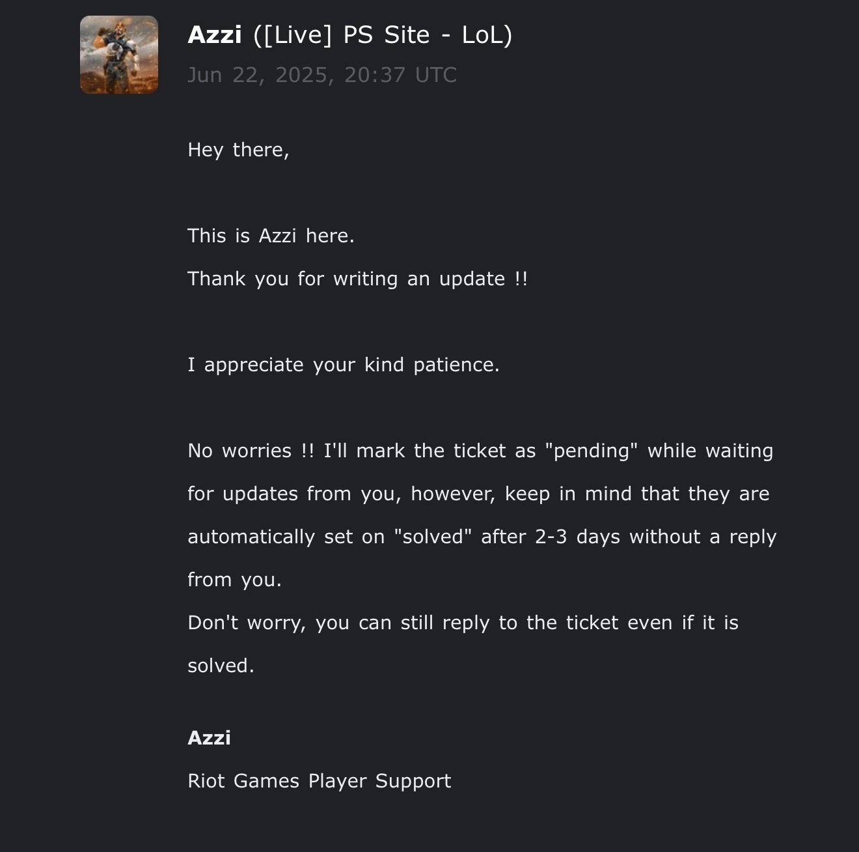Image resolution: width=859 pixels, height=852 pixels.
Task: Click the final 'solved.' line of the message
Action: click(221, 666)
